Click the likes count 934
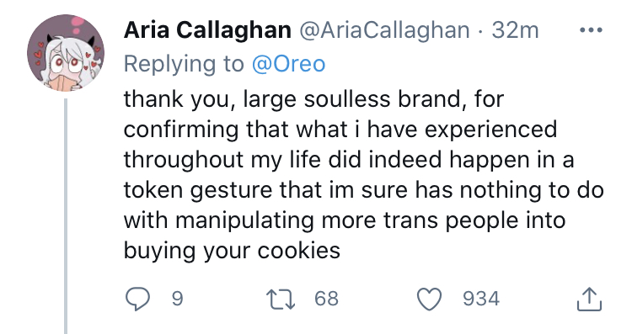This screenshot has width=632, height=334. [481, 299]
